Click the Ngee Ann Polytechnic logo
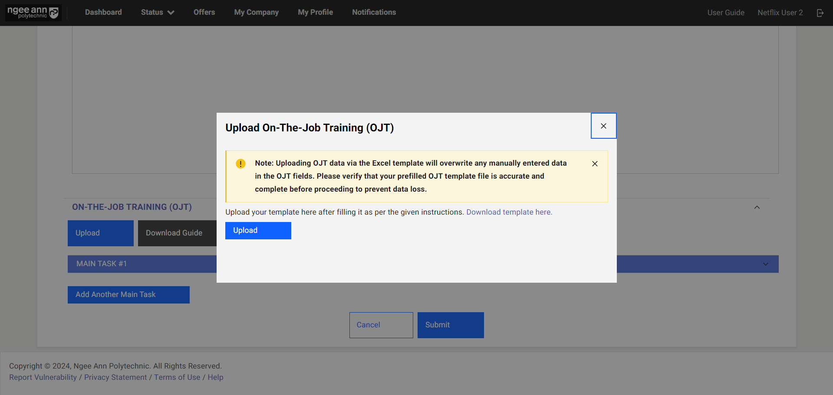This screenshot has height=395, width=833. coord(33,13)
